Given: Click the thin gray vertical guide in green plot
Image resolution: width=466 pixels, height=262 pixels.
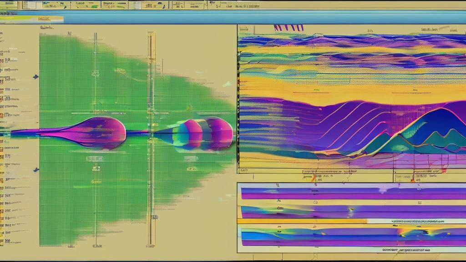Looking at the screenshot, I should point(96,140).
